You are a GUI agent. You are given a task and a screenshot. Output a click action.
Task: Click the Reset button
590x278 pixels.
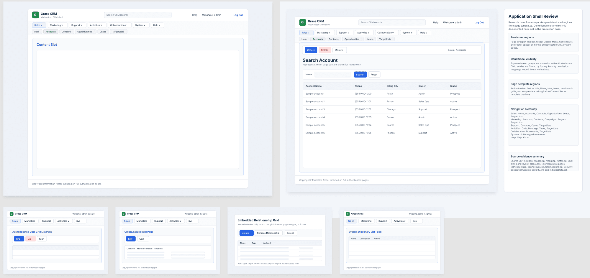tap(374, 75)
